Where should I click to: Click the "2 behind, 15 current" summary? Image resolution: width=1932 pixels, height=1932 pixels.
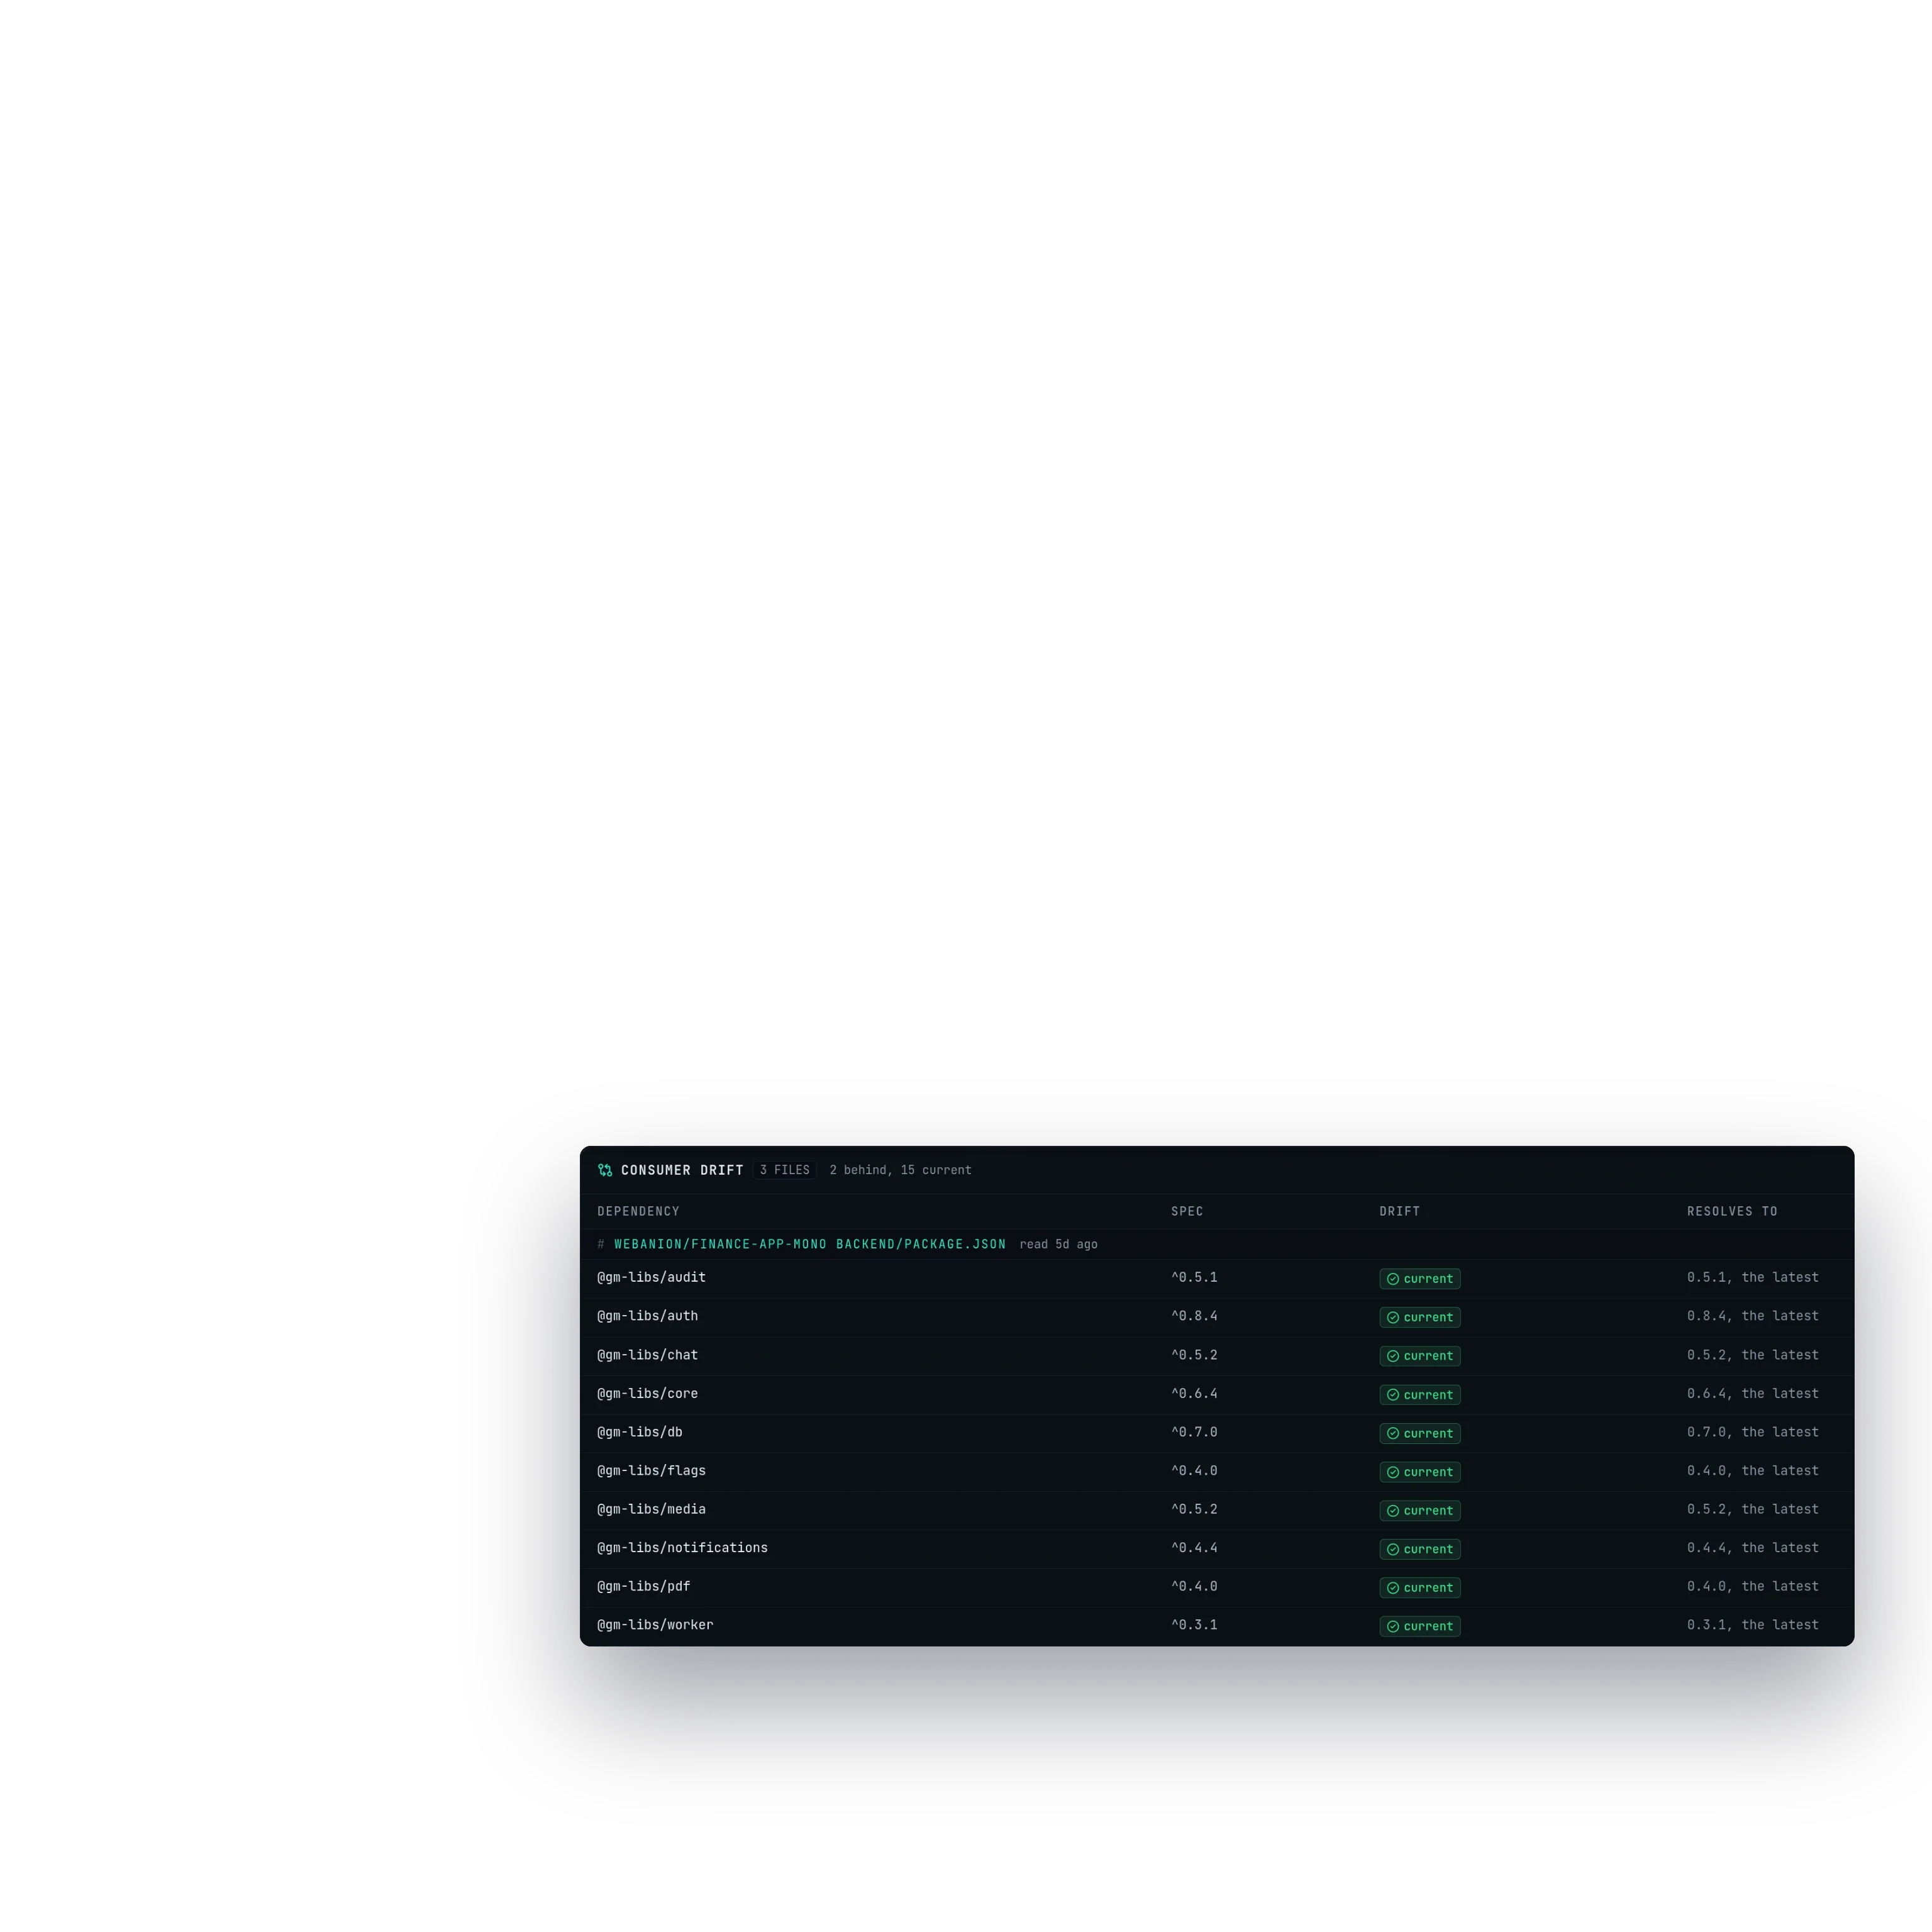(x=900, y=1170)
